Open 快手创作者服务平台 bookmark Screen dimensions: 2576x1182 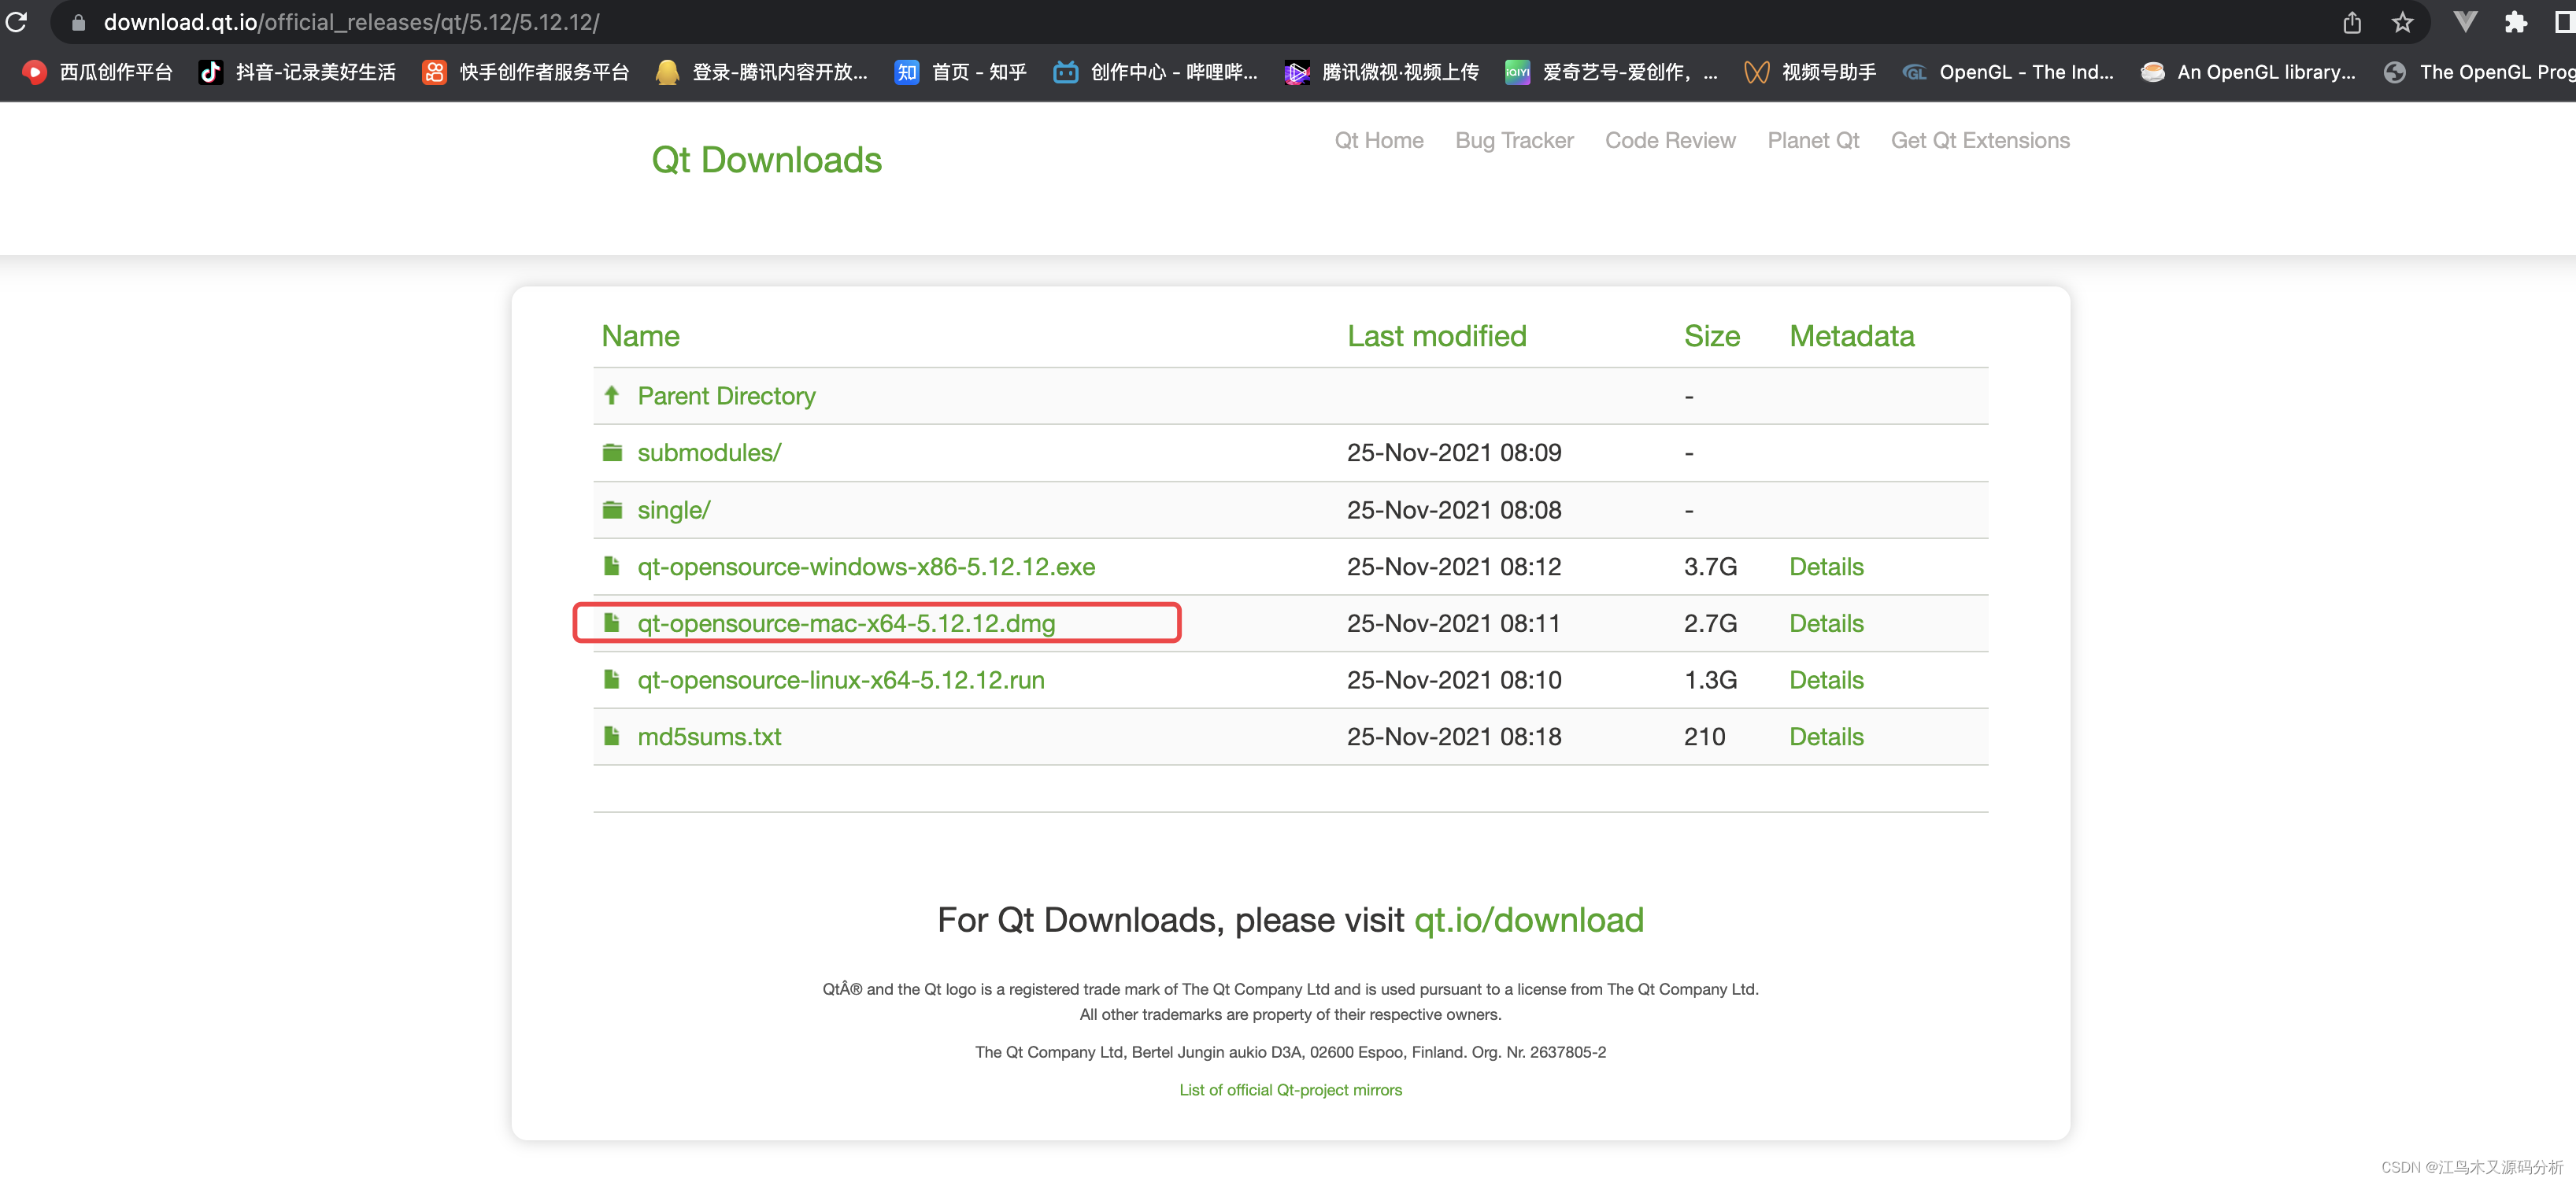(526, 72)
